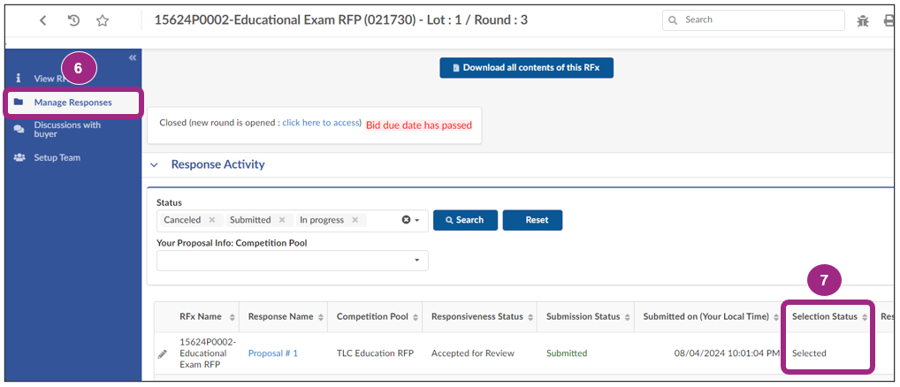
Task: Open Manage Responses in sidebar
Action: [x=73, y=102]
